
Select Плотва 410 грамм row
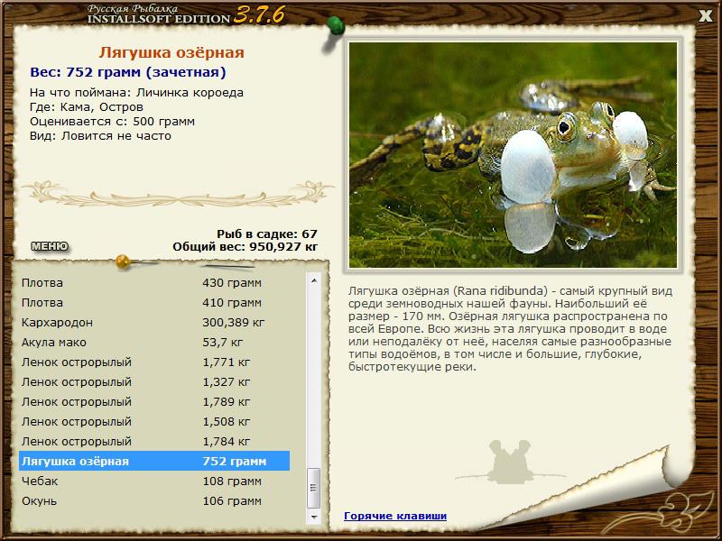click(x=154, y=302)
